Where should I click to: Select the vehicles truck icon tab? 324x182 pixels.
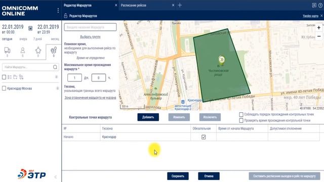pyautogui.click(x=7, y=50)
